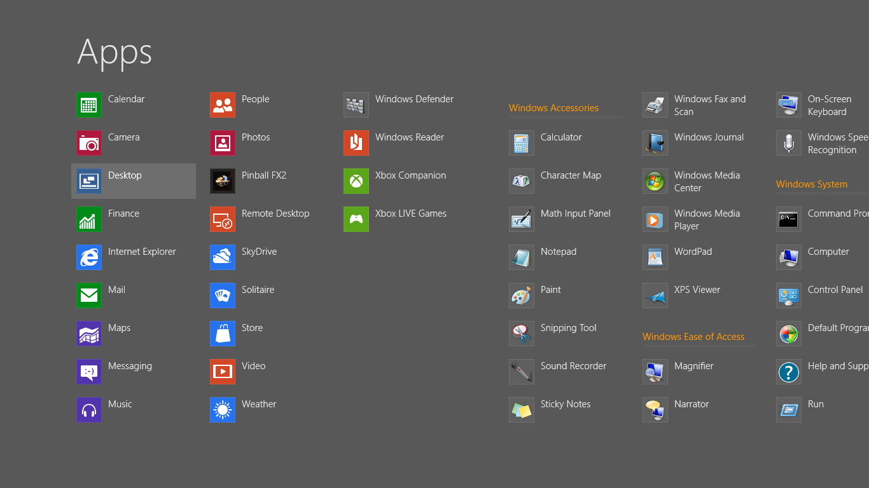Open the Solitaire cards icon

click(223, 295)
